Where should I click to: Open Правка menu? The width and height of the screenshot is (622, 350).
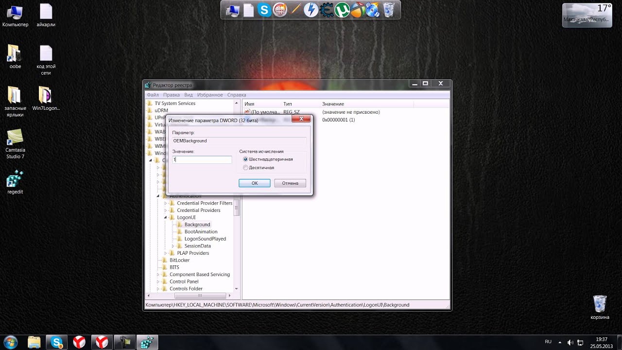172,95
